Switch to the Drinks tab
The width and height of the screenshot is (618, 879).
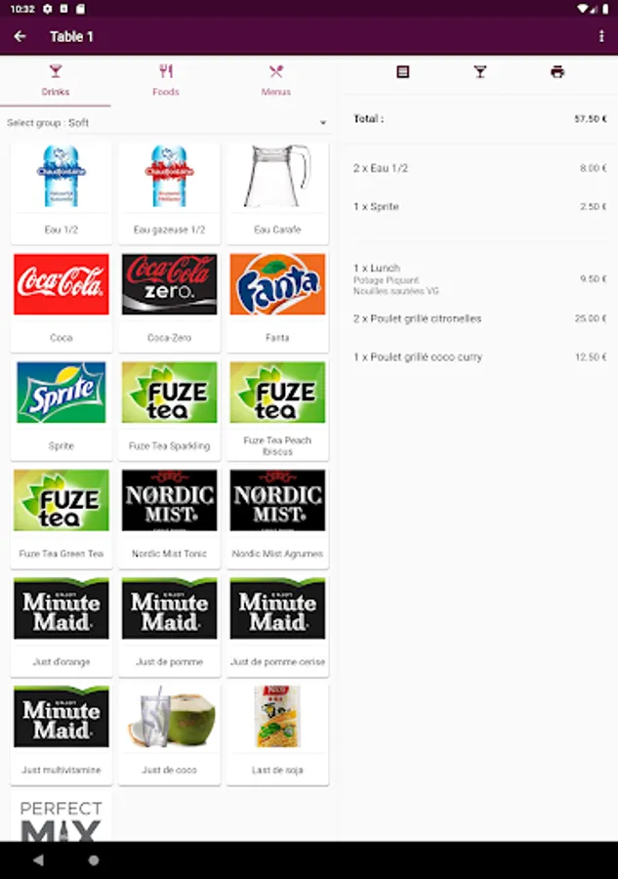point(56,81)
